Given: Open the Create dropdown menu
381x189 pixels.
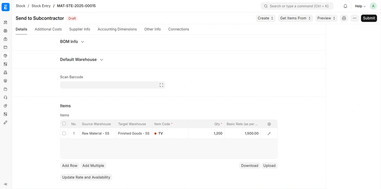Looking at the screenshot, I should (x=265, y=18).
